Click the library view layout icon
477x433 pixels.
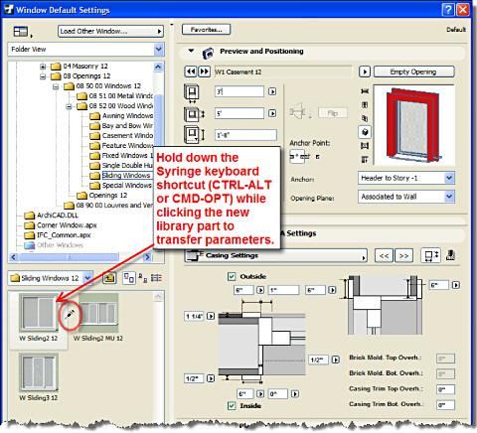[21, 32]
